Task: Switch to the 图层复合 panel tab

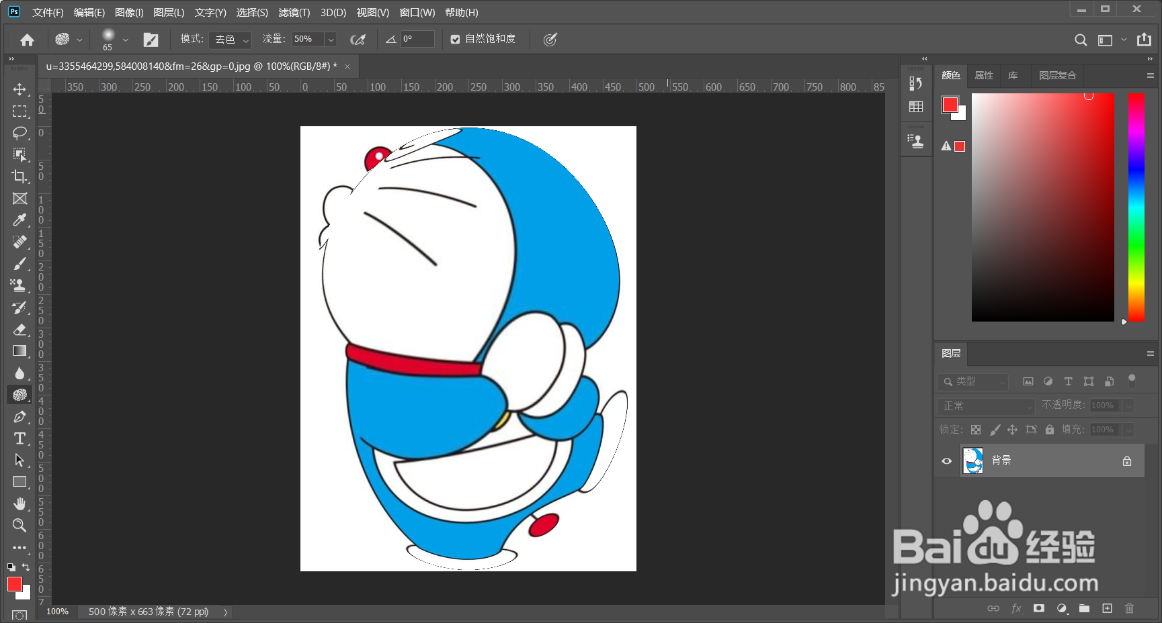Action: point(1058,75)
